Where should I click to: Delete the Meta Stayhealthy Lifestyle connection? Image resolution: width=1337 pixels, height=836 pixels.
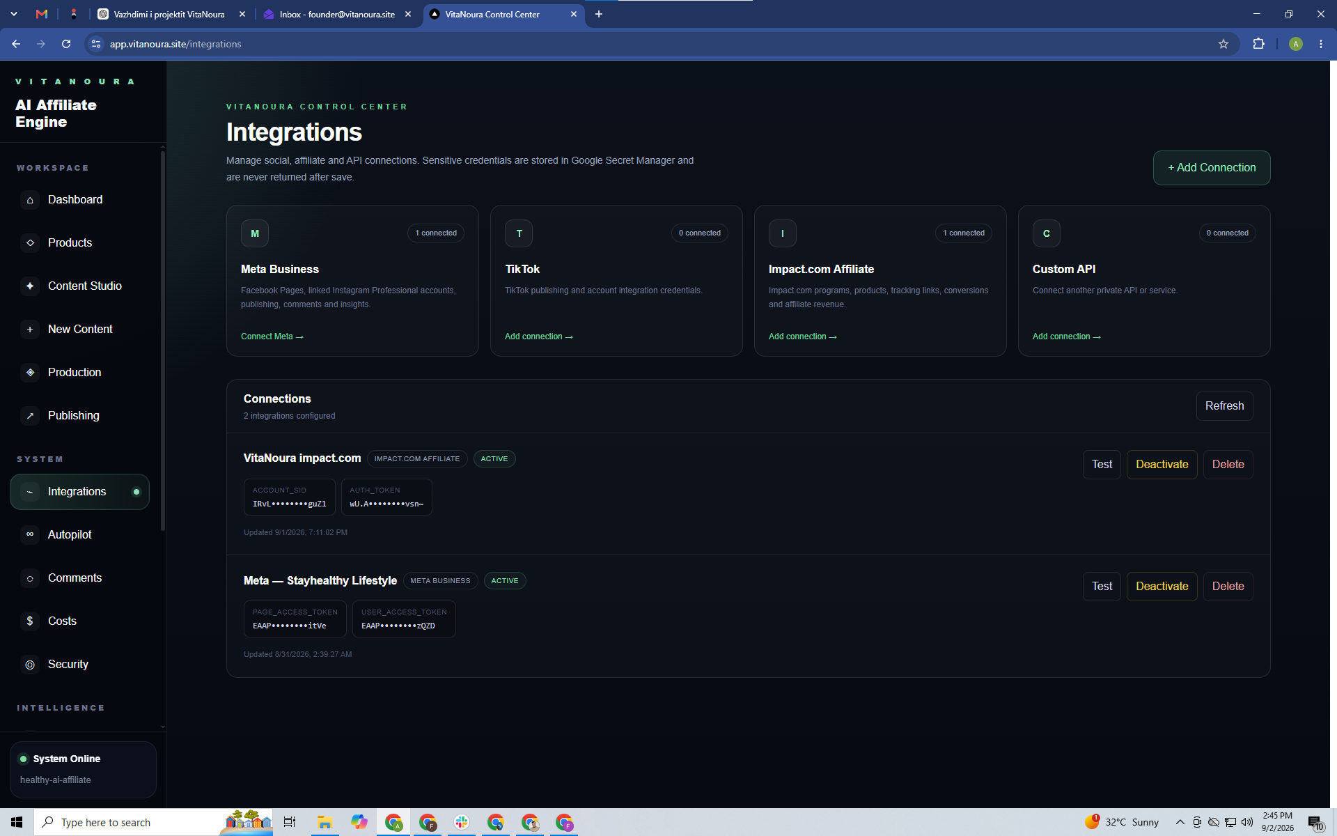point(1228,587)
